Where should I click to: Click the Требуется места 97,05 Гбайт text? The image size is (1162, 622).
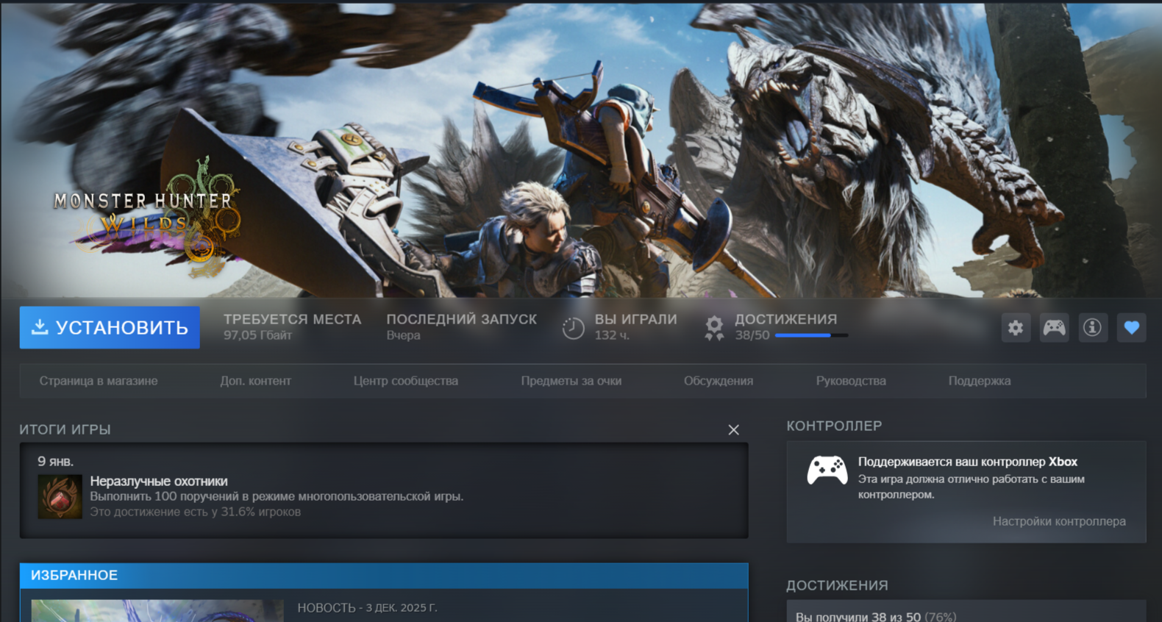point(293,327)
